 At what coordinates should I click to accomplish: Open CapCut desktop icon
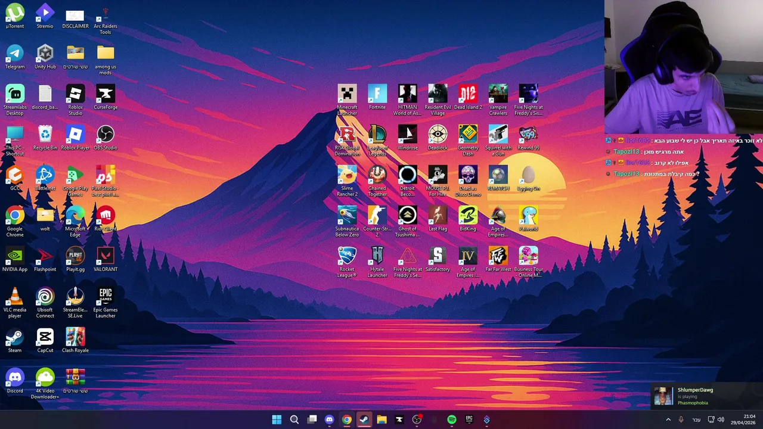click(x=45, y=341)
